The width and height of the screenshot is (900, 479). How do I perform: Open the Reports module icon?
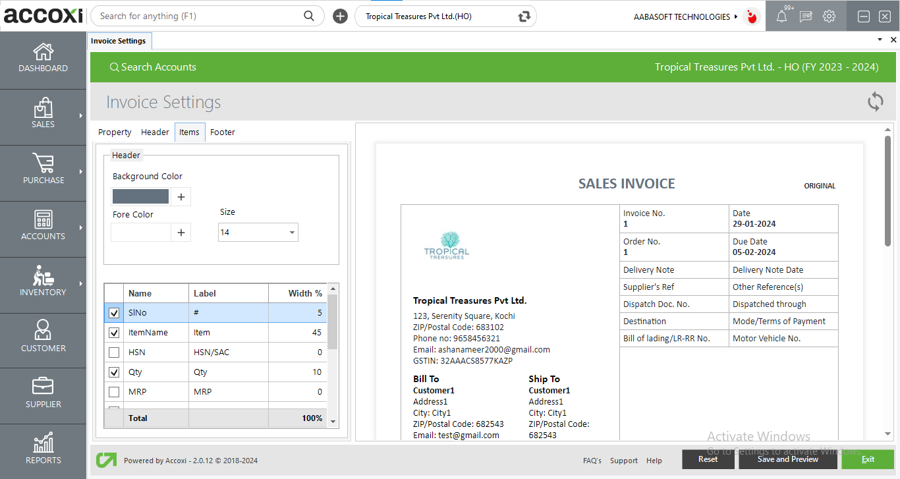[43, 443]
